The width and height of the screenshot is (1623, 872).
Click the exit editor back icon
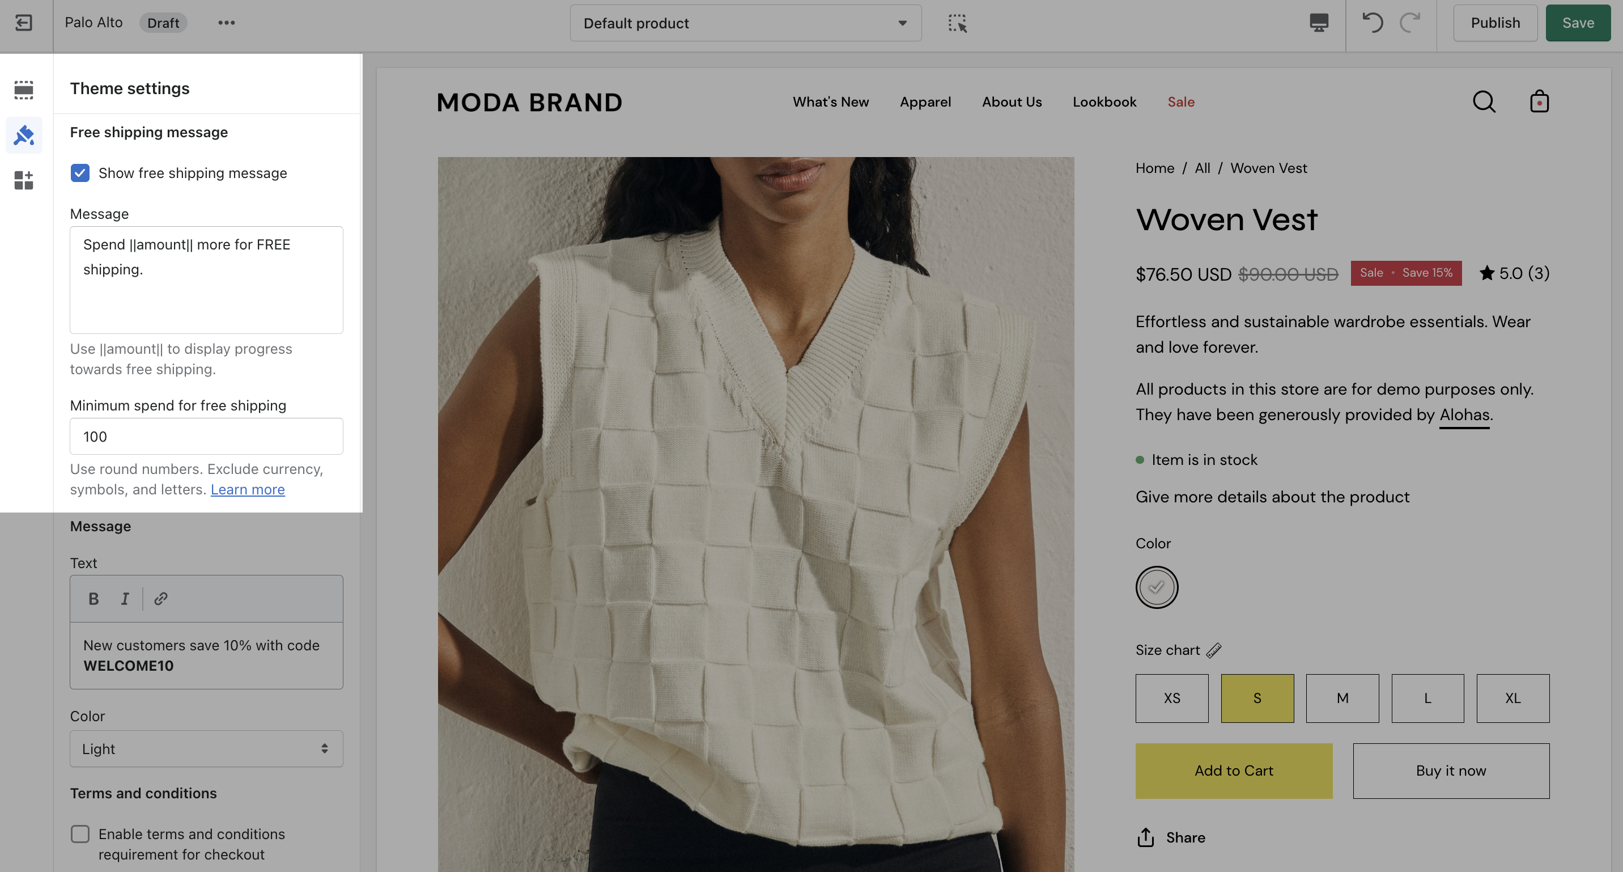[x=24, y=23]
